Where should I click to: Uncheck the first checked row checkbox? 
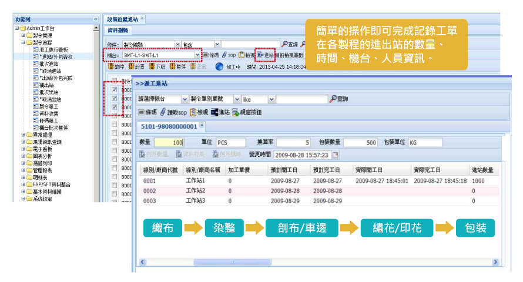[115, 90]
